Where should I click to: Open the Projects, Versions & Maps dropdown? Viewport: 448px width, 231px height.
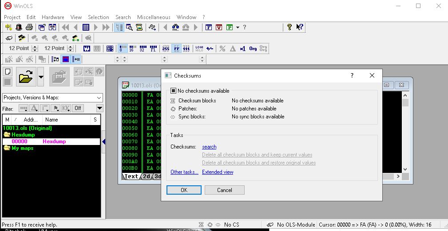(x=99, y=98)
